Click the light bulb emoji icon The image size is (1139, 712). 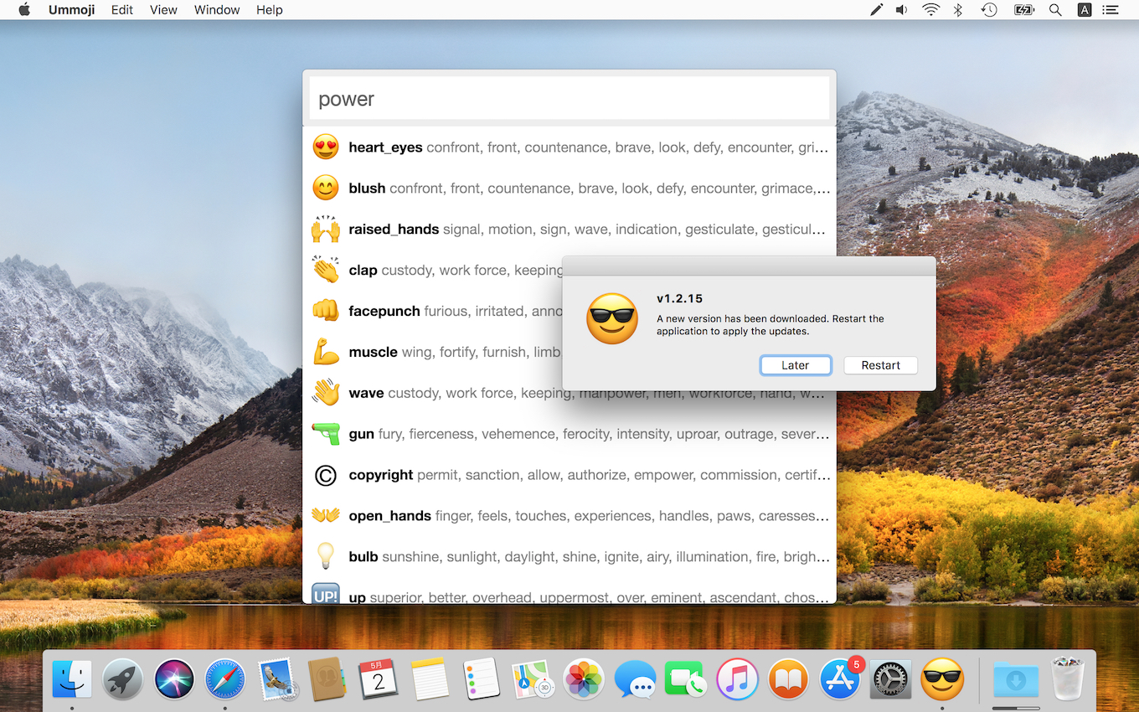(325, 556)
